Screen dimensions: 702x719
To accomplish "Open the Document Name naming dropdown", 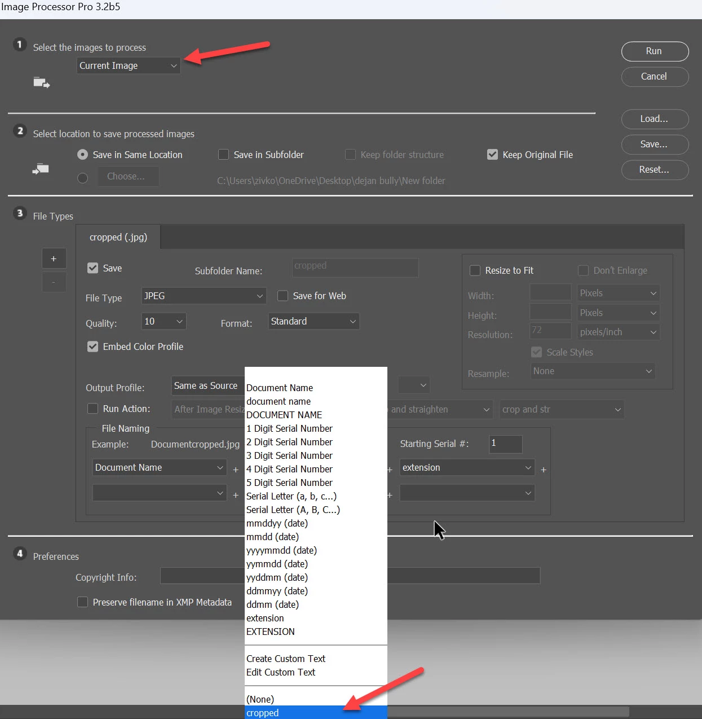I will (159, 467).
